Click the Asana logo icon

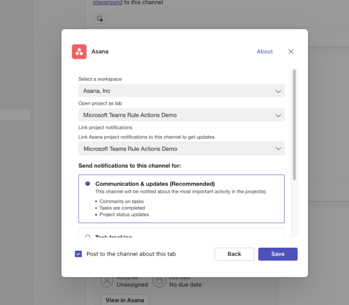click(79, 52)
